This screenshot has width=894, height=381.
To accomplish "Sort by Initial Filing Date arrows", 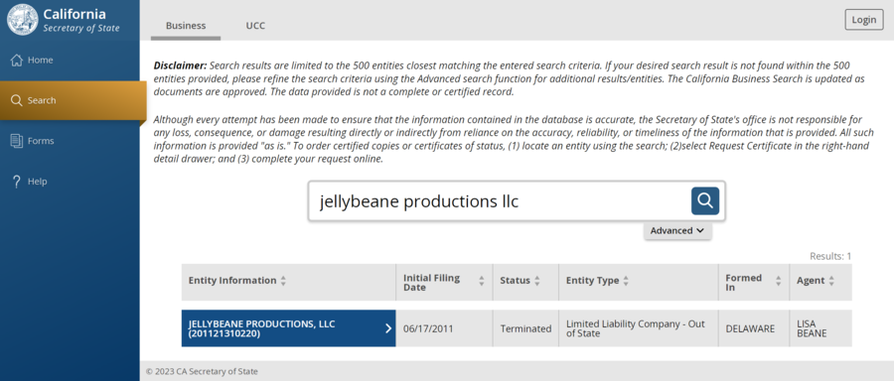I will point(481,281).
